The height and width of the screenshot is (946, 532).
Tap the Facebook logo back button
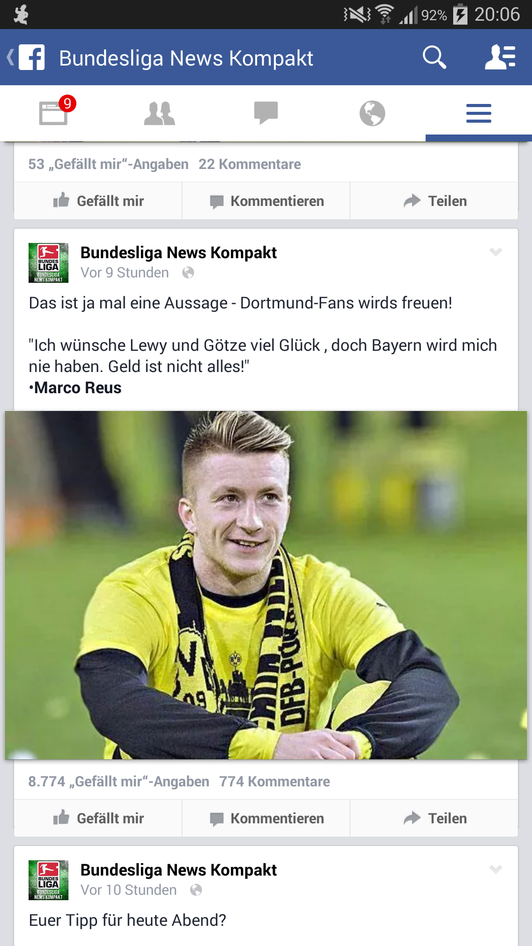click(x=27, y=58)
